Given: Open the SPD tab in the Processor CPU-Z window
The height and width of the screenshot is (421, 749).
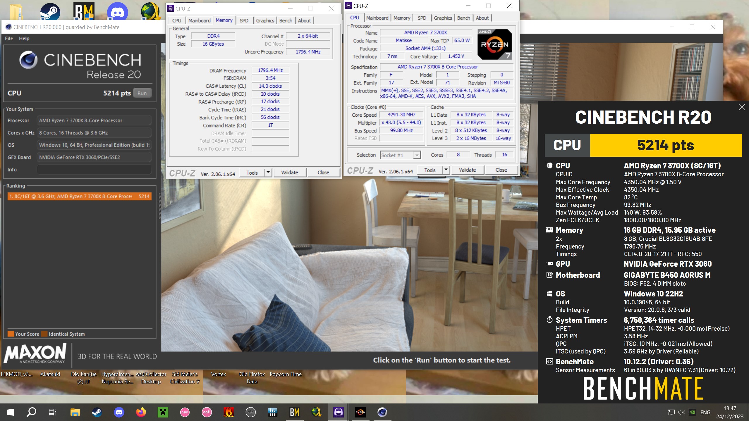Looking at the screenshot, I should (x=422, y=18).
